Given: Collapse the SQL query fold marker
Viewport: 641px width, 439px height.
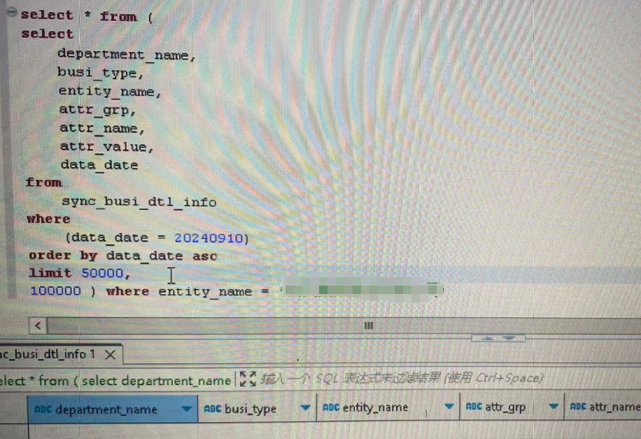Looking at the screenshot, I should 12,13.
